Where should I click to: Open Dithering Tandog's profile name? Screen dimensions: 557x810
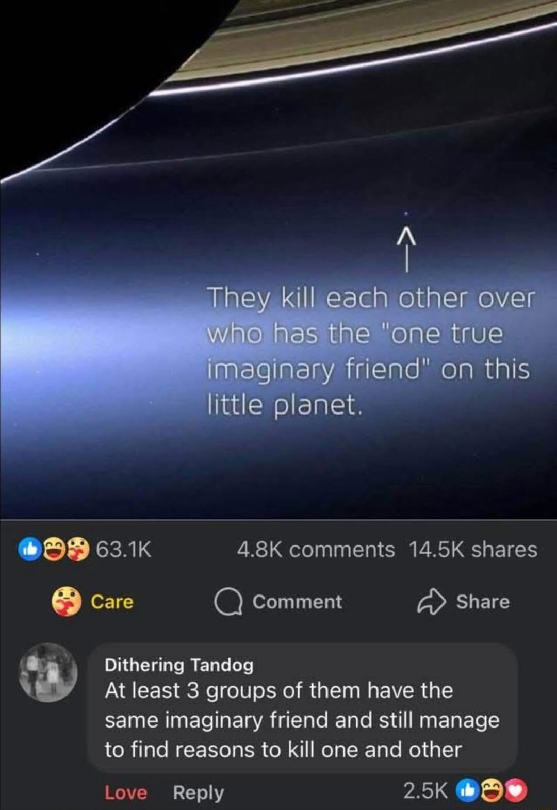click(x=179, y=665)
